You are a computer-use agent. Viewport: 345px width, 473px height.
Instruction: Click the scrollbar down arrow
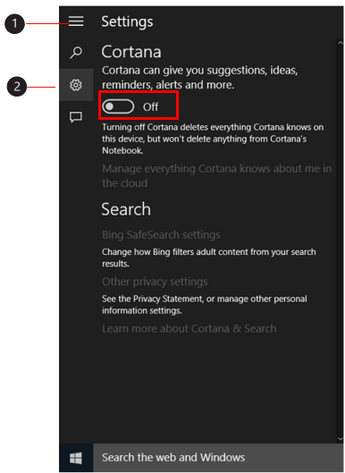click(341, 438)
